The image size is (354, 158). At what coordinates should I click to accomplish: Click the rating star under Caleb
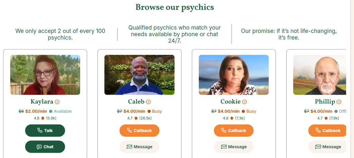tap(136, 118)
